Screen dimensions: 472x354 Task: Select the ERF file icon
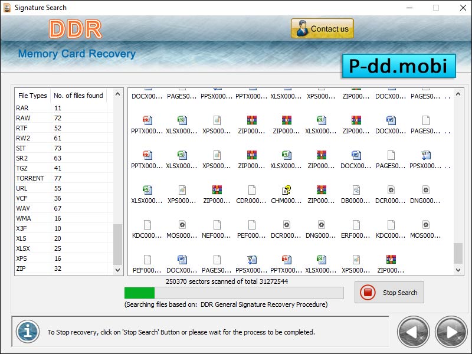coord(356,225)
